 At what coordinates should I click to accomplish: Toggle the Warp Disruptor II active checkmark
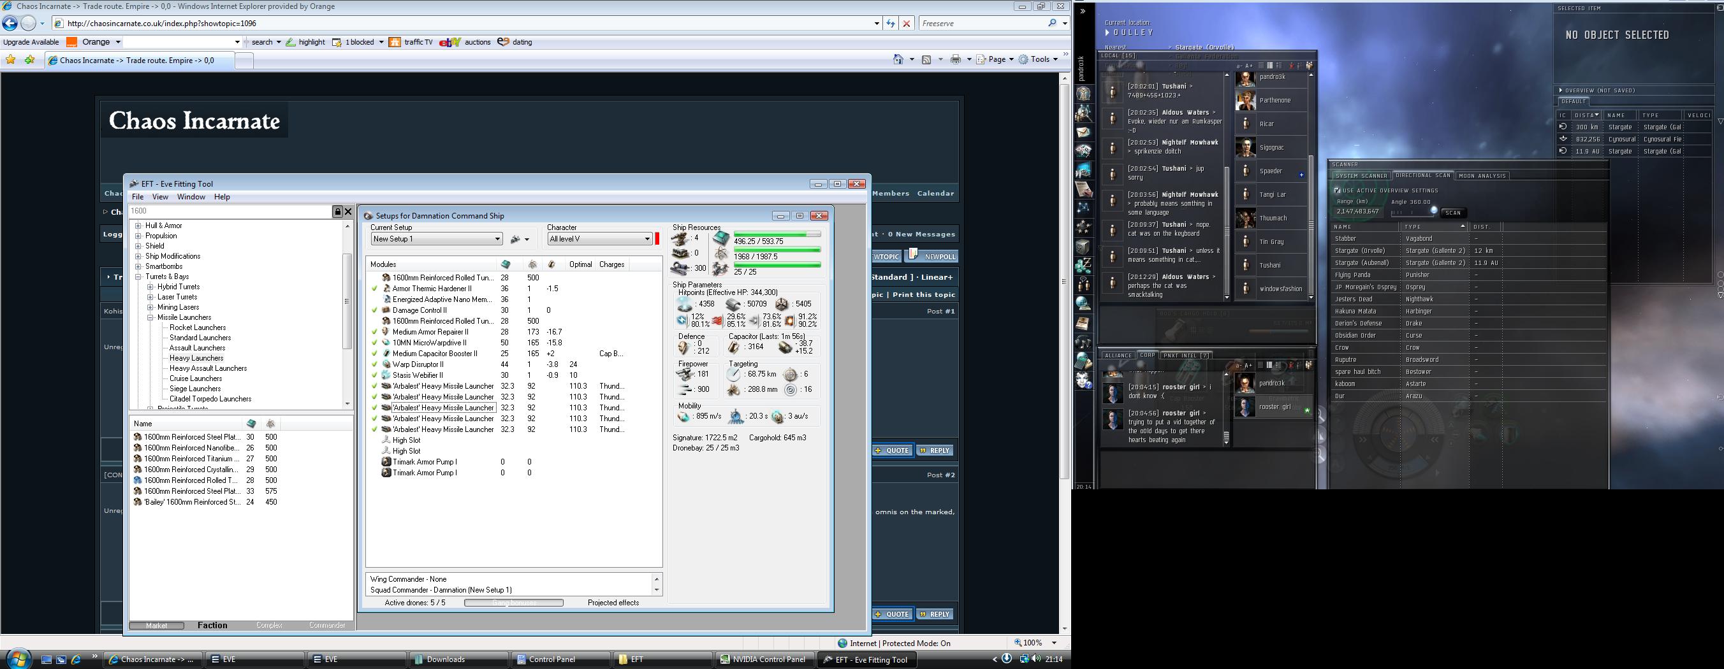[x=375, y=364]
